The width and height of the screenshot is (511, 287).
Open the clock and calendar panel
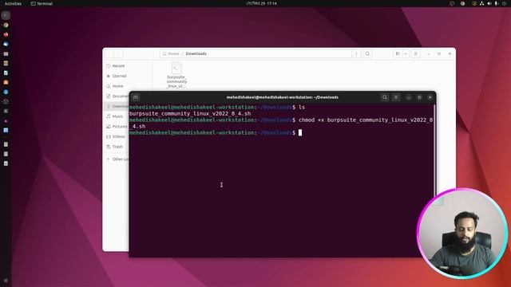(x=261, y=3)
